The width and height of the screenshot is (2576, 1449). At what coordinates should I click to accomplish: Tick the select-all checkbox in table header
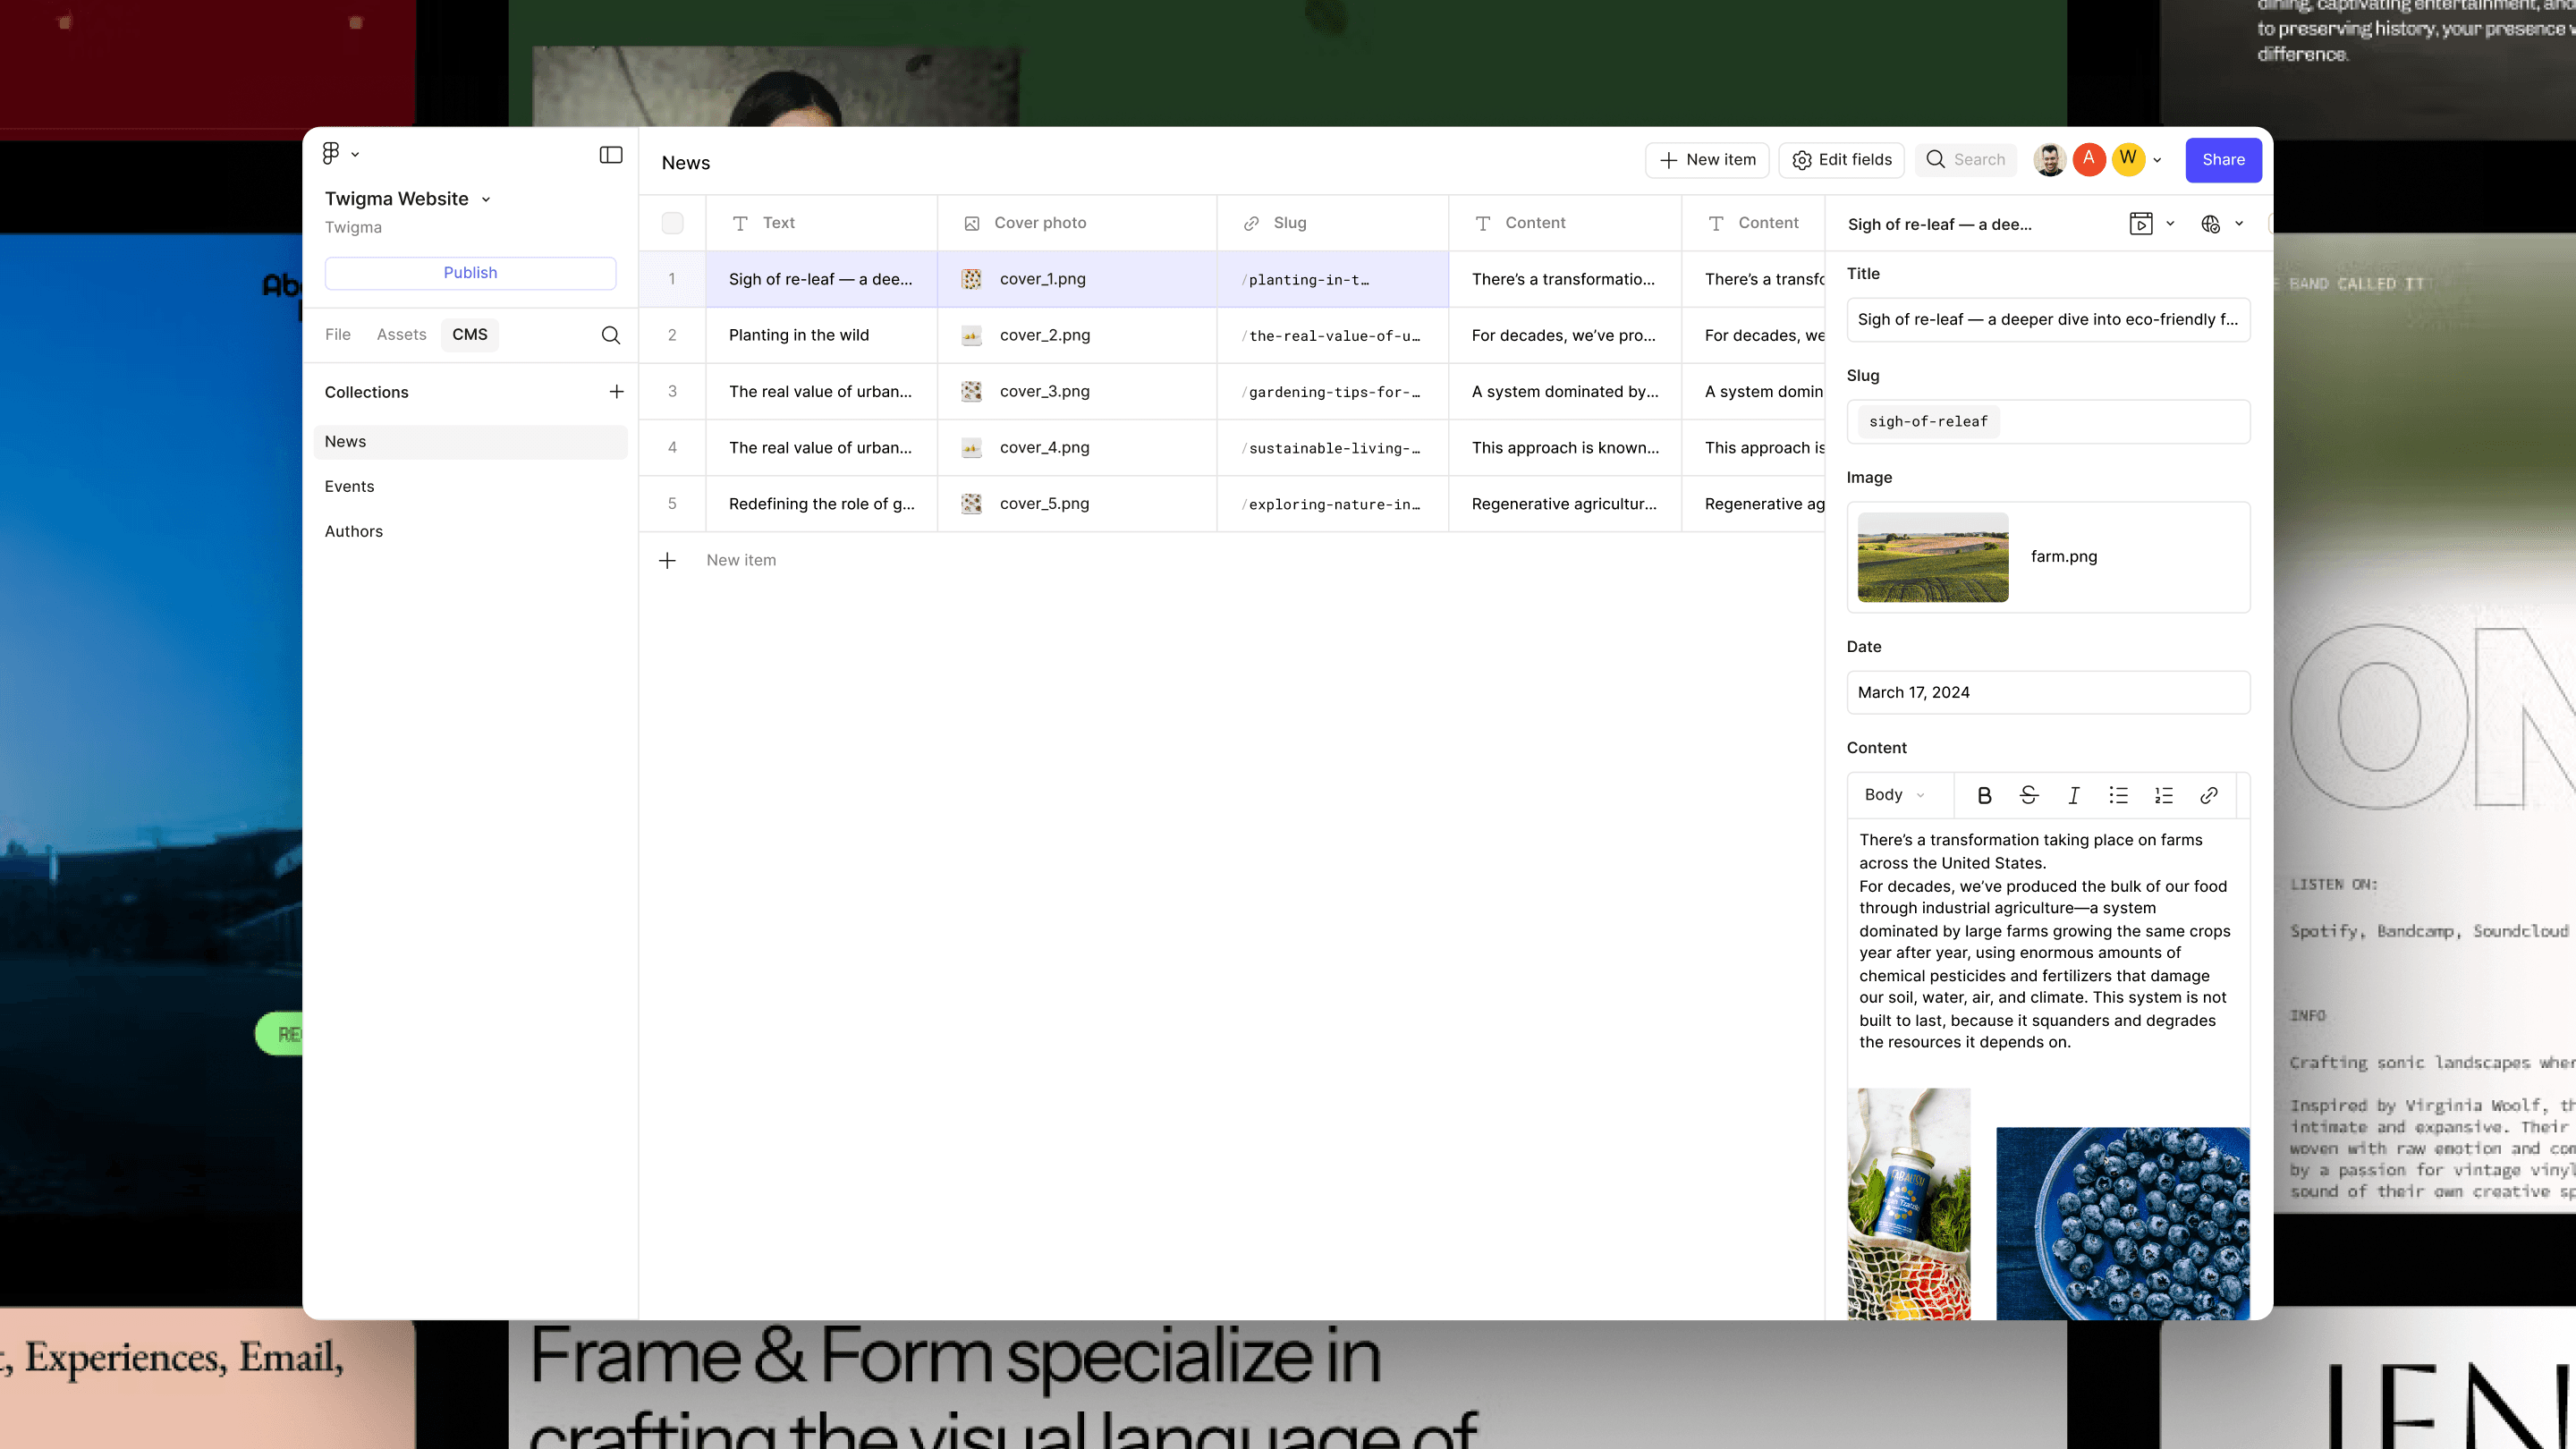click(672, 224)
